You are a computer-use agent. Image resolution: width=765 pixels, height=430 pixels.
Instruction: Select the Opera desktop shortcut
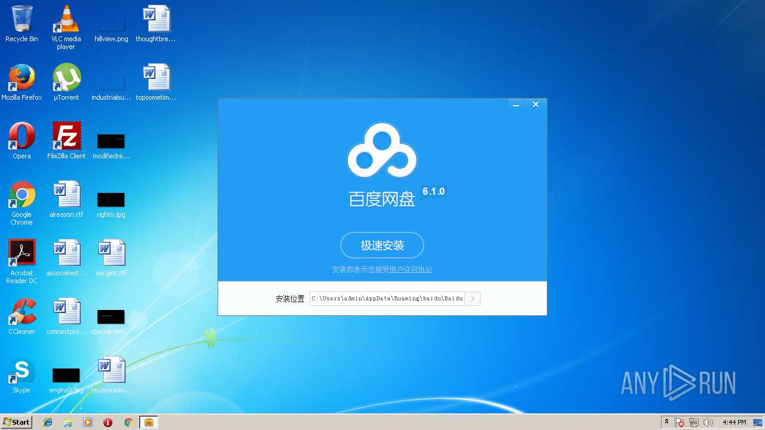(x=22, y=141)
